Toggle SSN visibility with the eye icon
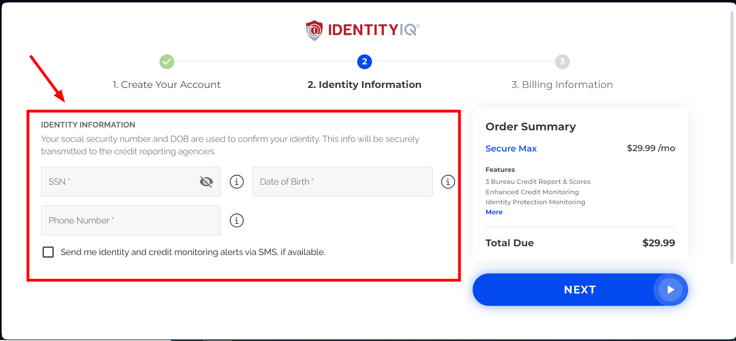 pos(206,181)
